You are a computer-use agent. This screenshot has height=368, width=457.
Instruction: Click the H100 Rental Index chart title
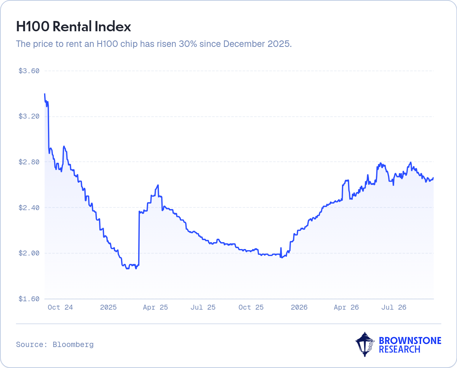click(74, 27)
